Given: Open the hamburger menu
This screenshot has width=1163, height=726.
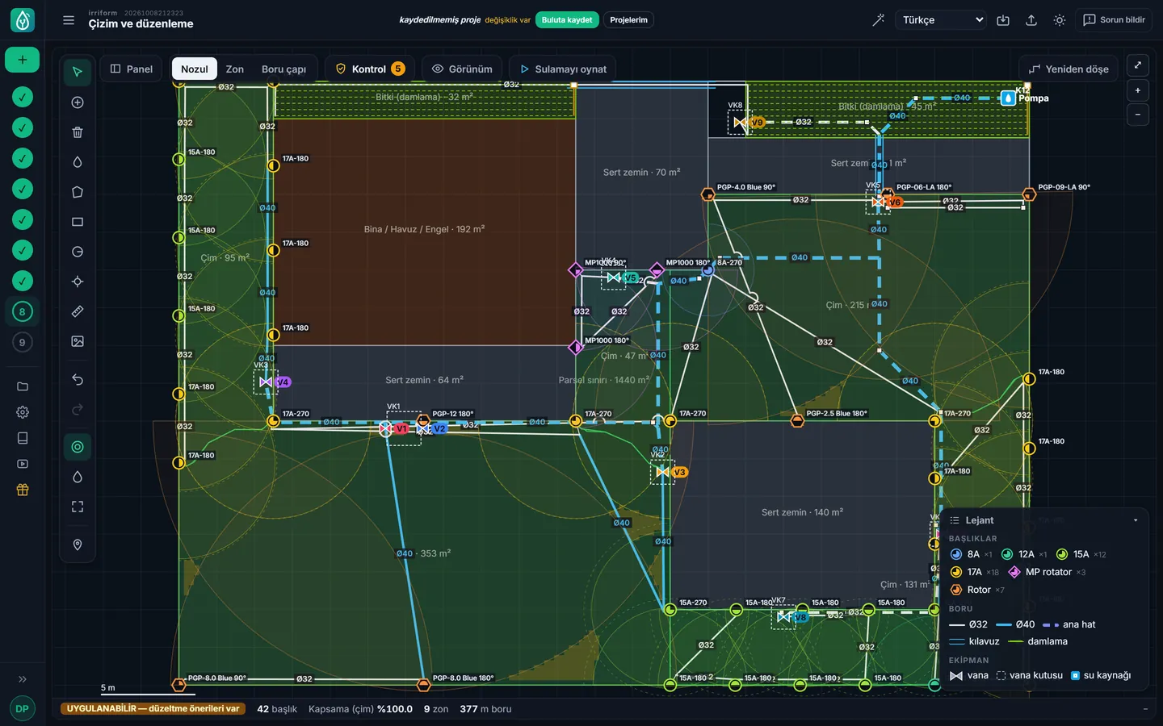Looking at the screenshot, I should pos(69,20).
